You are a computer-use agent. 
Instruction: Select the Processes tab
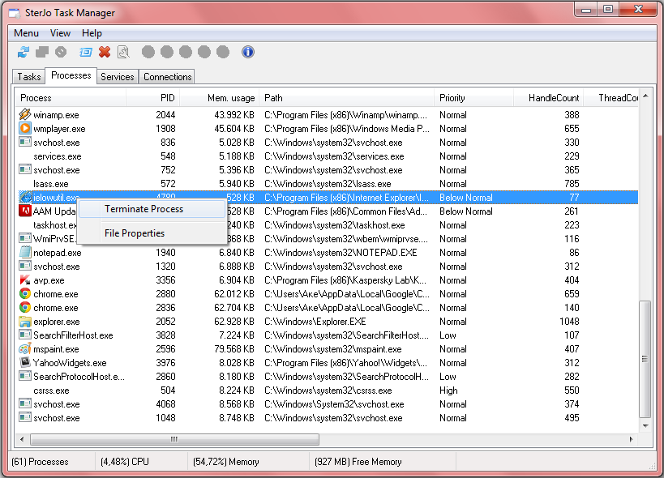(x=71, y=75)
